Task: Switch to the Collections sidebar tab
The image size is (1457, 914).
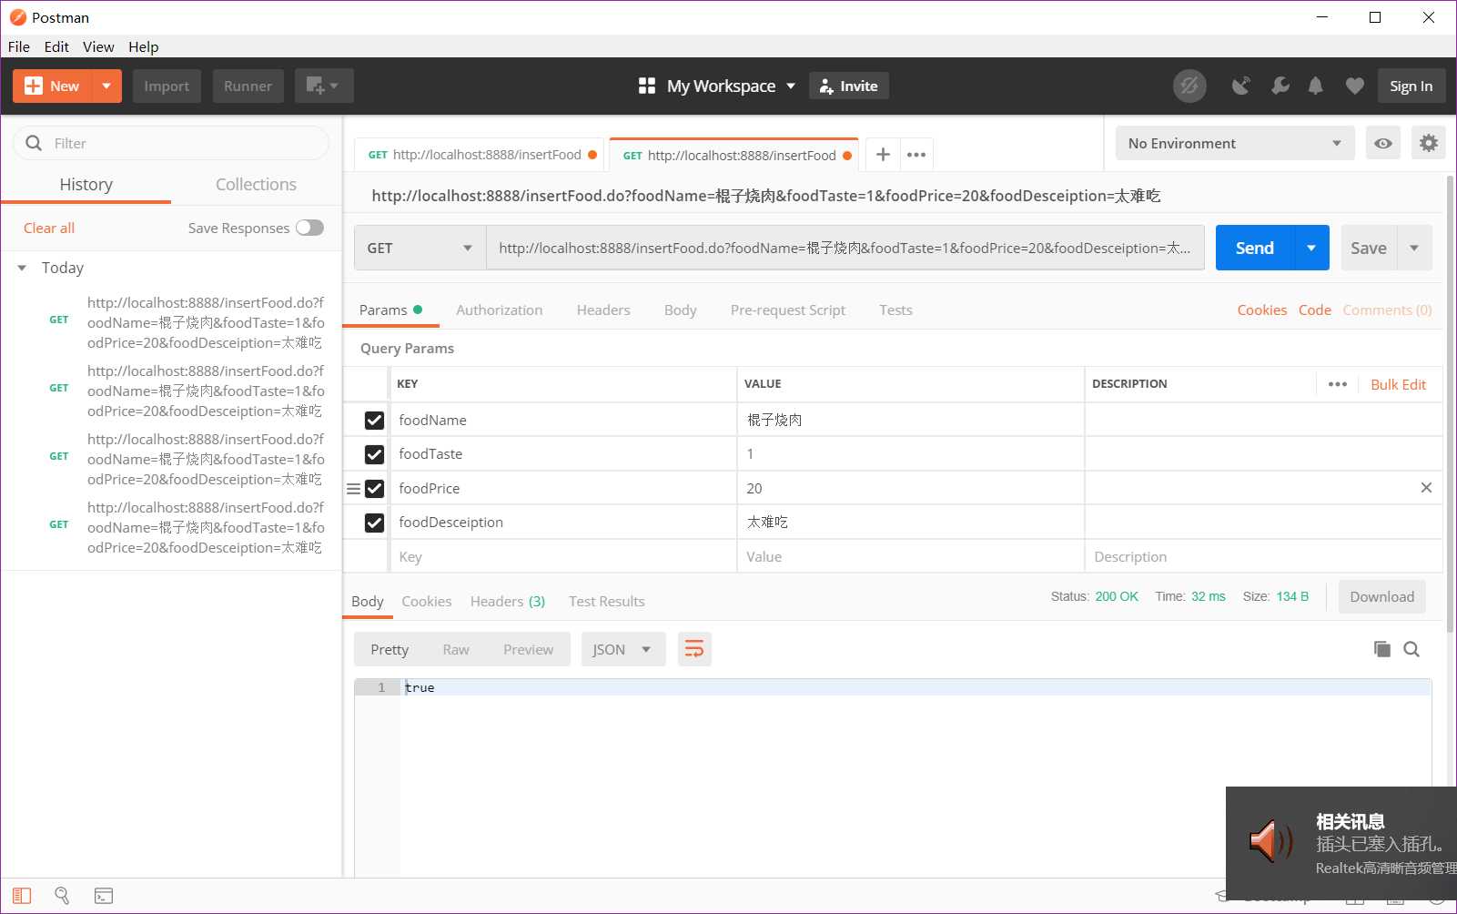Action: pos(256,184)
